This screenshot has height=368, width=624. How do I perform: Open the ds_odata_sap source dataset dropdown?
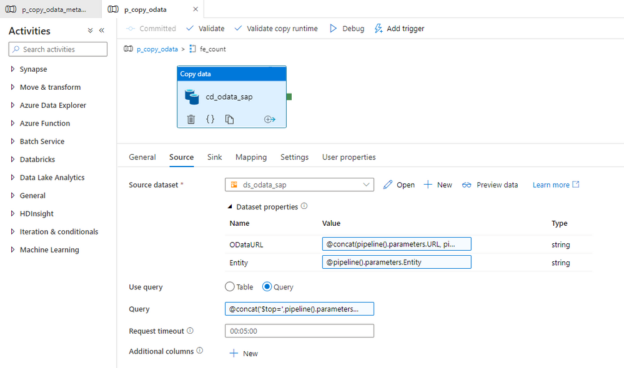[299, 185]
